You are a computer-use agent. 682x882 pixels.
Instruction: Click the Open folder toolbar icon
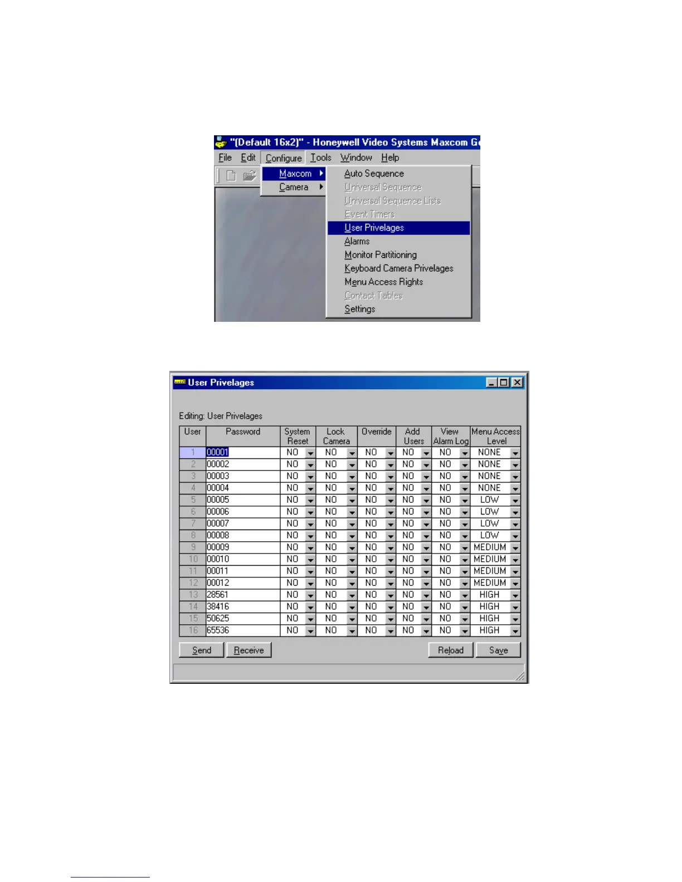pos(249,176)
